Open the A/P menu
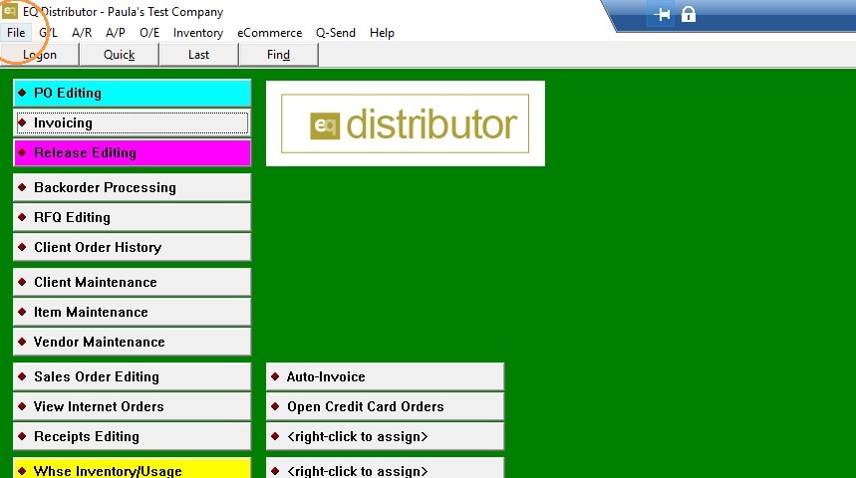 [x=116, y=33]
